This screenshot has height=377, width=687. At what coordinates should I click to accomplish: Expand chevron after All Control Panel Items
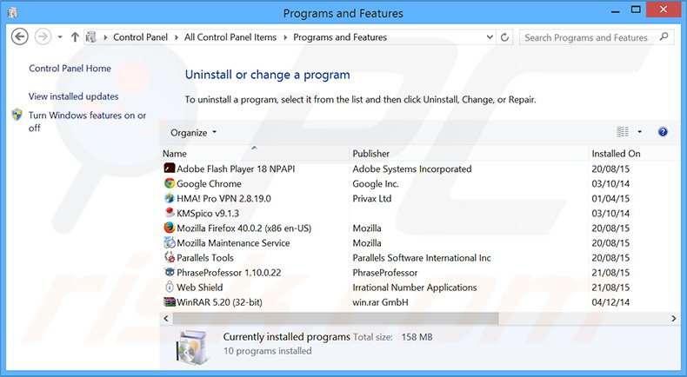tap(285, 37)
